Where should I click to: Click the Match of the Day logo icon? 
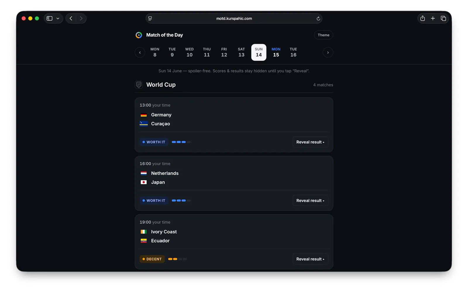(139, 35)
